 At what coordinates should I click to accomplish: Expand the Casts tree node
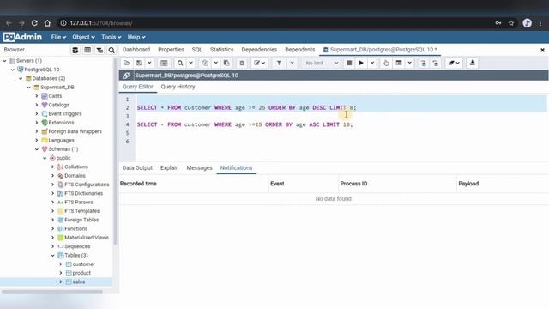point(37,96)
